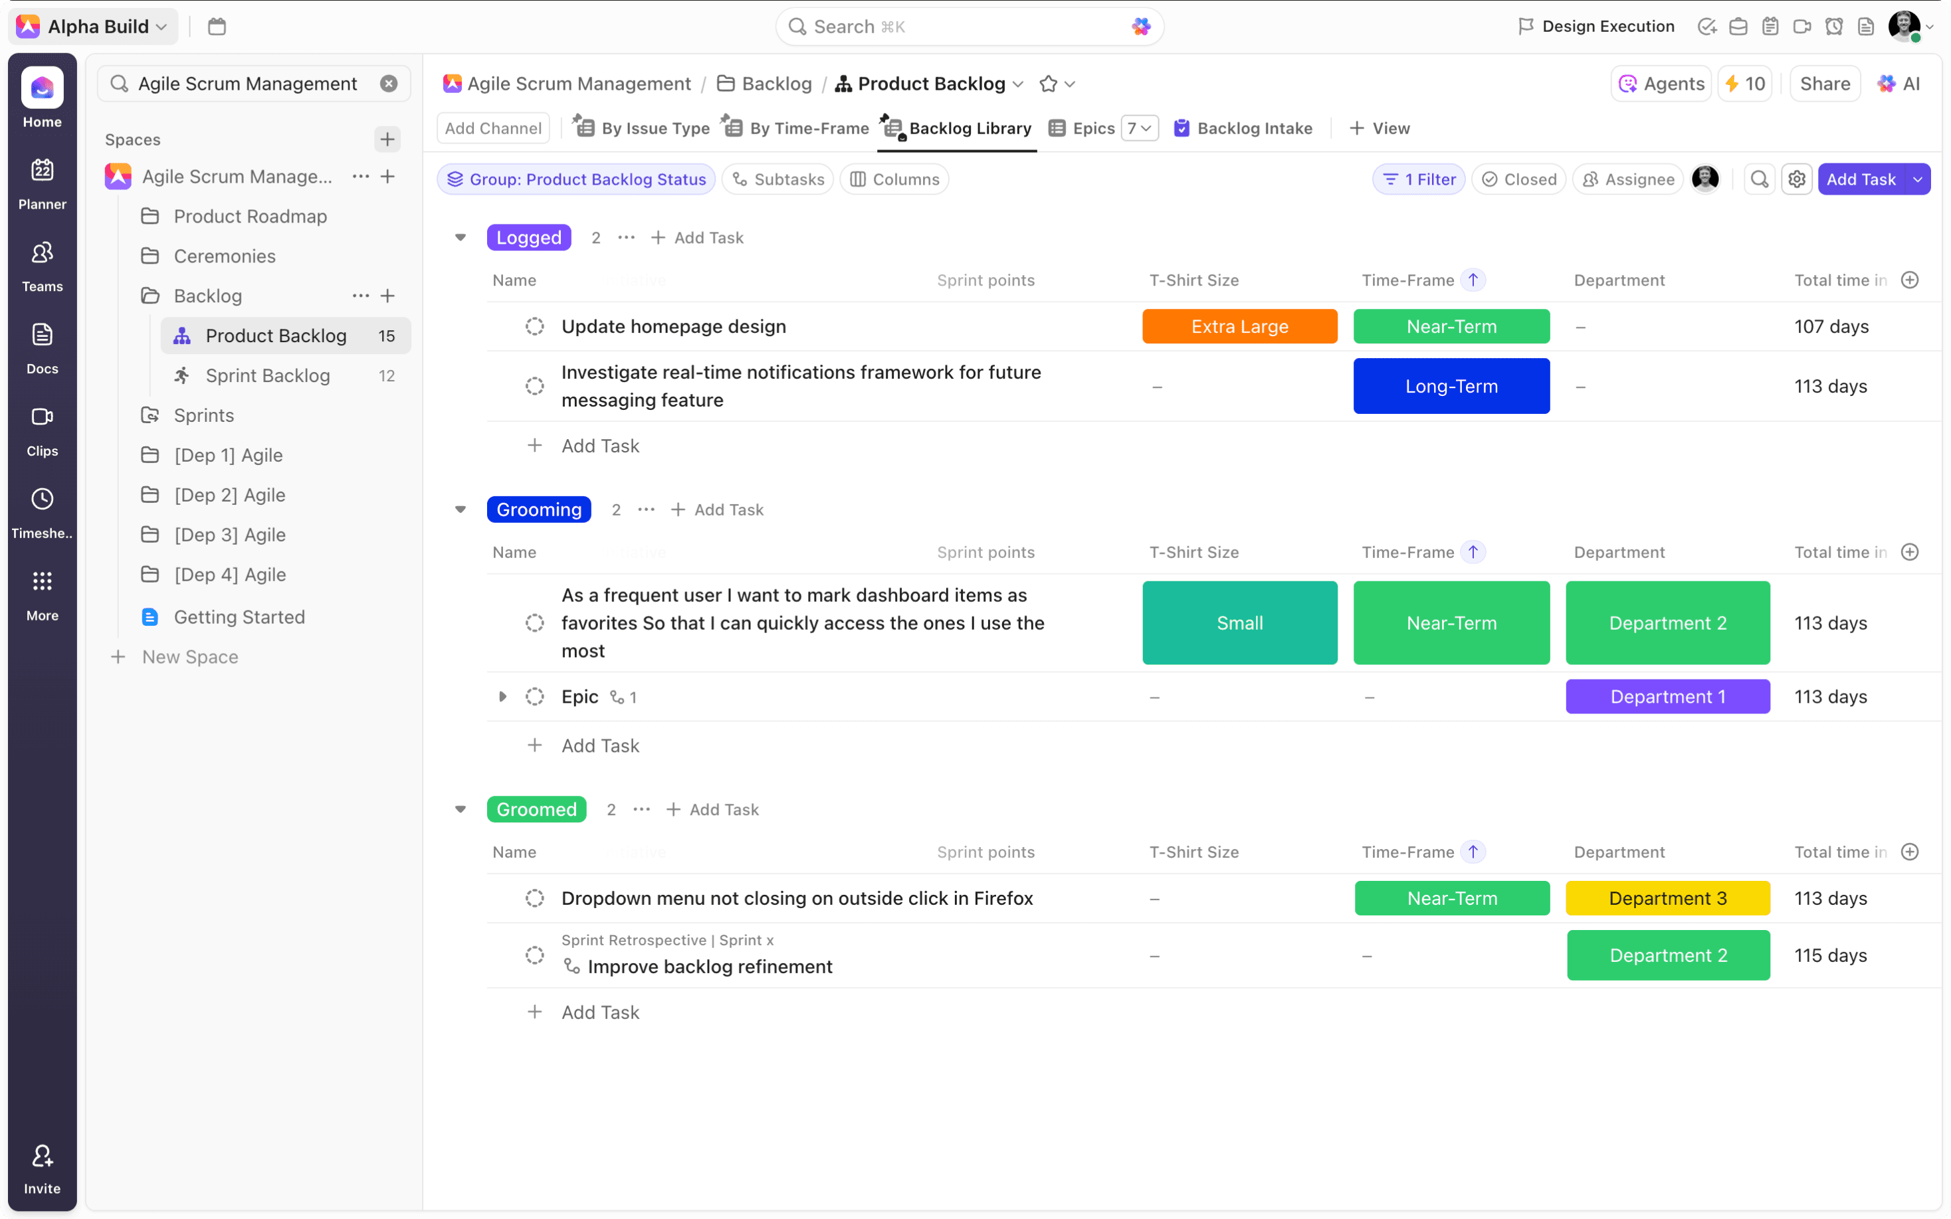The width and height of the screenshot is (1951, 1219).
Task: Click the Share button
Action: coord(1825,83)
